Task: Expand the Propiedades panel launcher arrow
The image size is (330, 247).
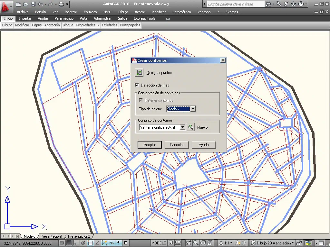Action: pyautogui.click(x=98, y=25)
